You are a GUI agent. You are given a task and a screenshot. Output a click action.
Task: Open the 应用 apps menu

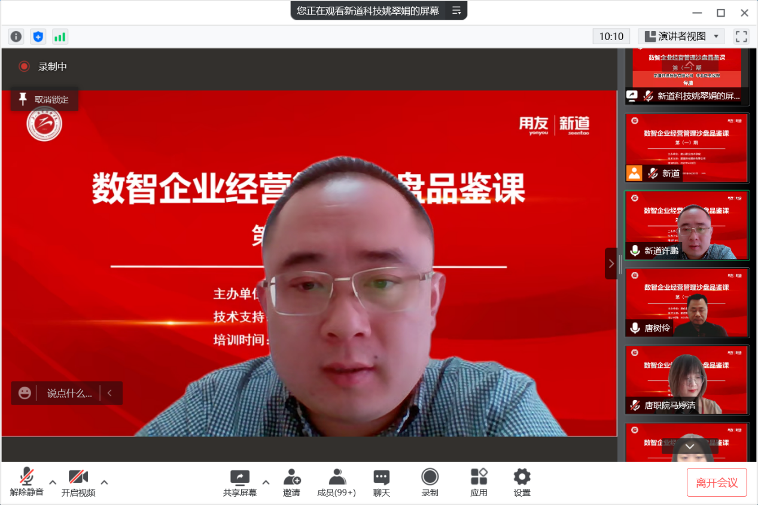click(479, 483)
